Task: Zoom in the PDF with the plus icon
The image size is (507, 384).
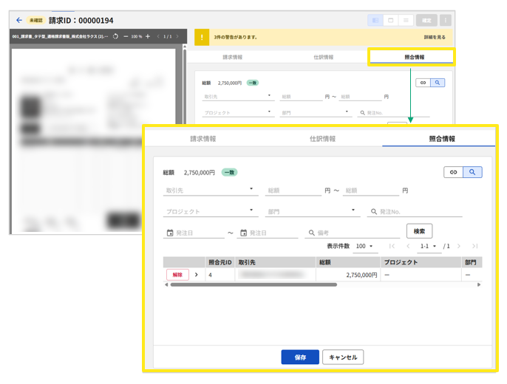Action: [x=148, y=36]
